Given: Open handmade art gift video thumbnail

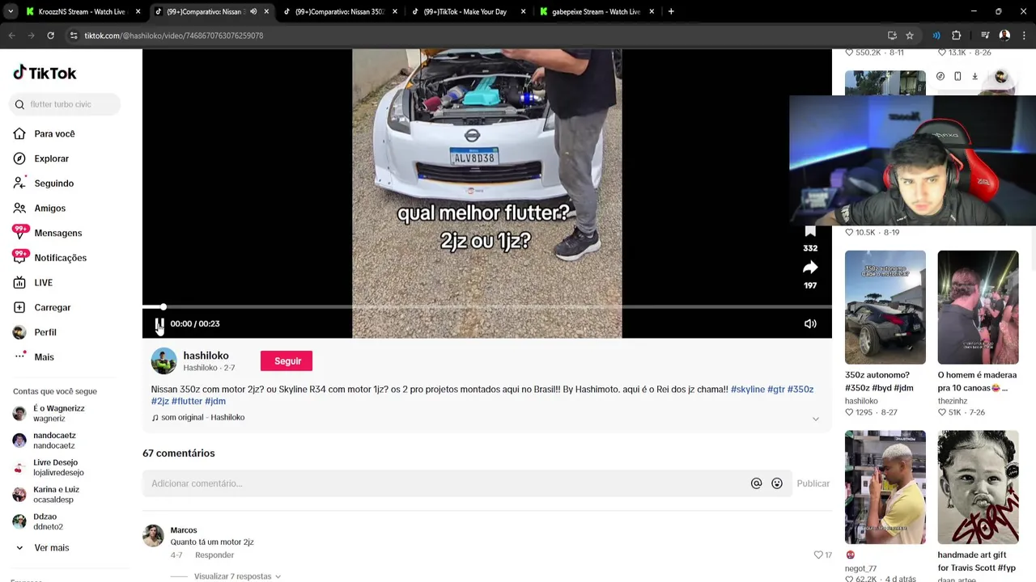Looking at the screenshot, I should [978, 487].
